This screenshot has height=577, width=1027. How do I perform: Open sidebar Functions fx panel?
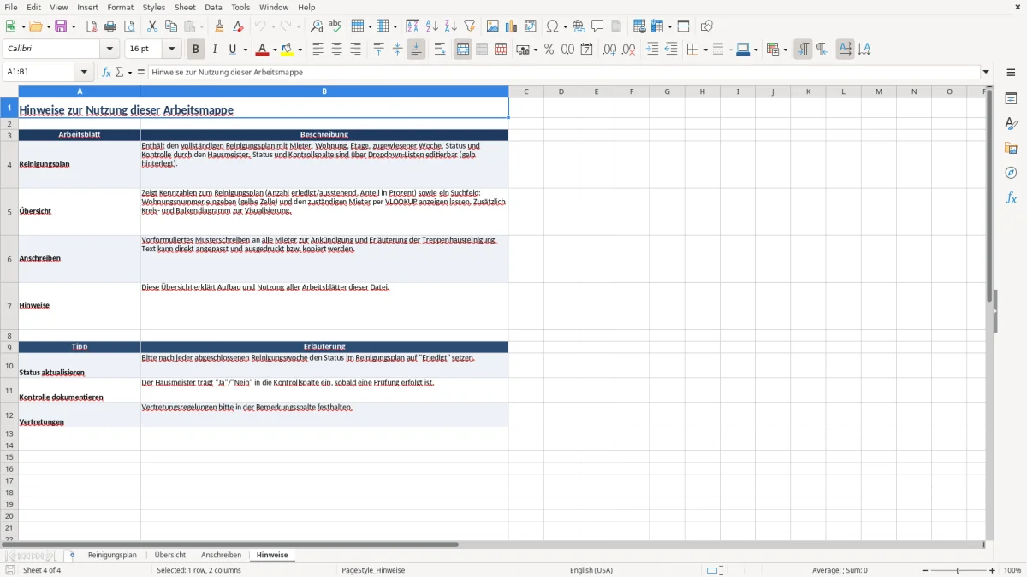point(1012,198)
